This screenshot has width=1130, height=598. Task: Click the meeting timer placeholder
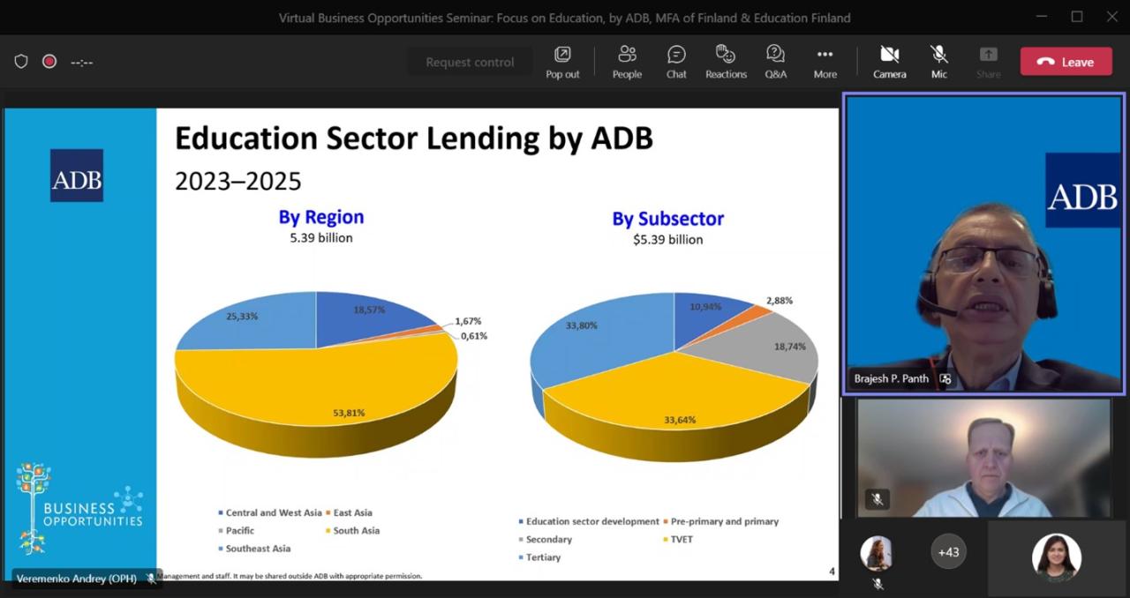point(82,62)
